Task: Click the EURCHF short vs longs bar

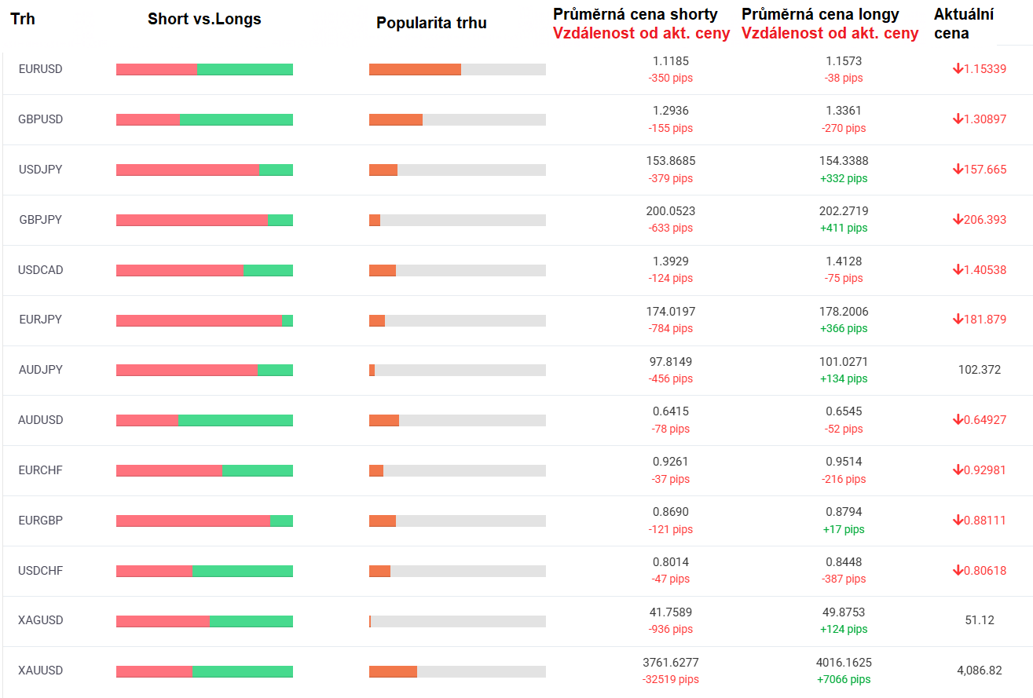Action: tap(204, 470)
